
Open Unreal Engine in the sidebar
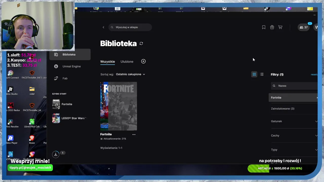pyautogui.click(x=70, y=66)
